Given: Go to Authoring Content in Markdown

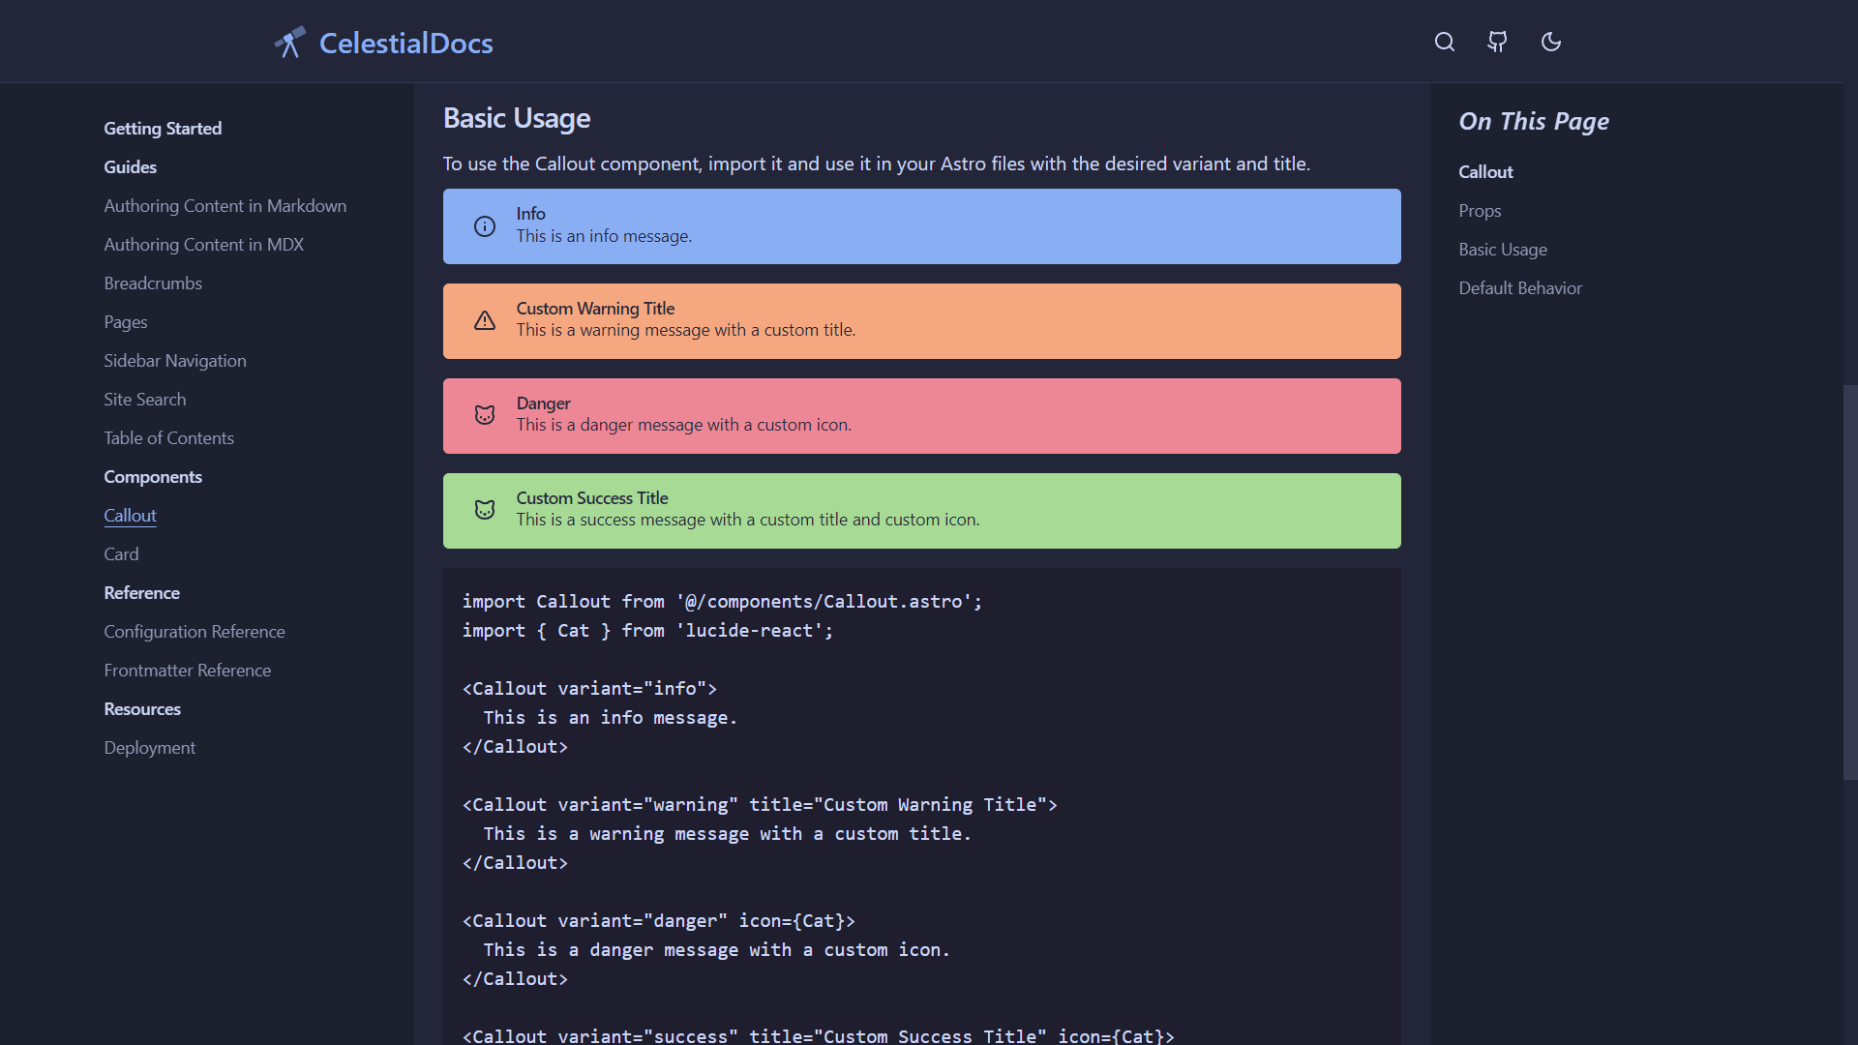Looking at the screenshot, I should pyautogui.click(x=225, y=206).
